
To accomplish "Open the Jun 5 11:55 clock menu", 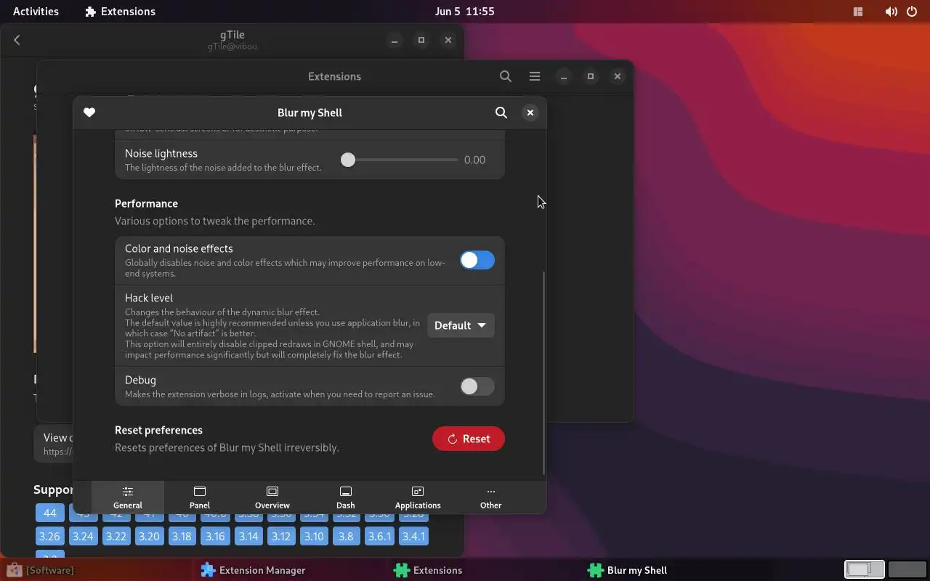I will (x=465, y=12).
